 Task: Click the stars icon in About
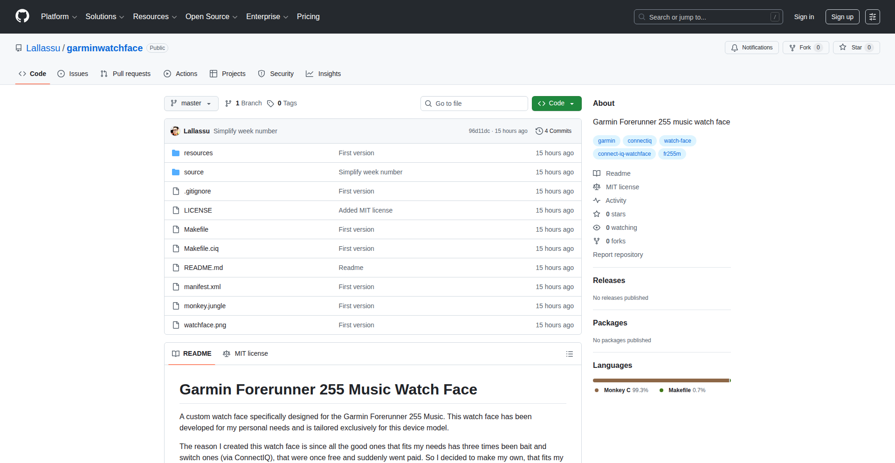pos(597,214)
